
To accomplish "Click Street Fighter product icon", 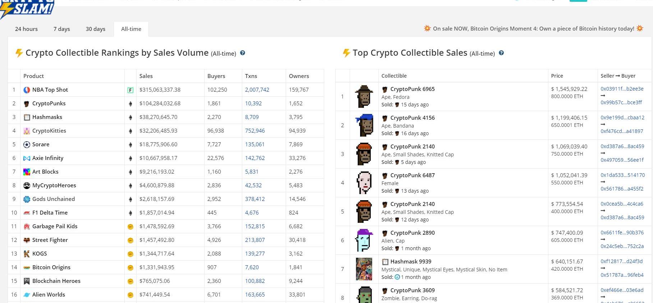I will (27, 240).
